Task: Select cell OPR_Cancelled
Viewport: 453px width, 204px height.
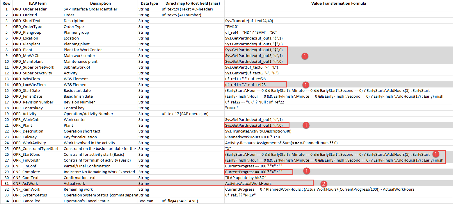Action: click(x=38, y=201)
